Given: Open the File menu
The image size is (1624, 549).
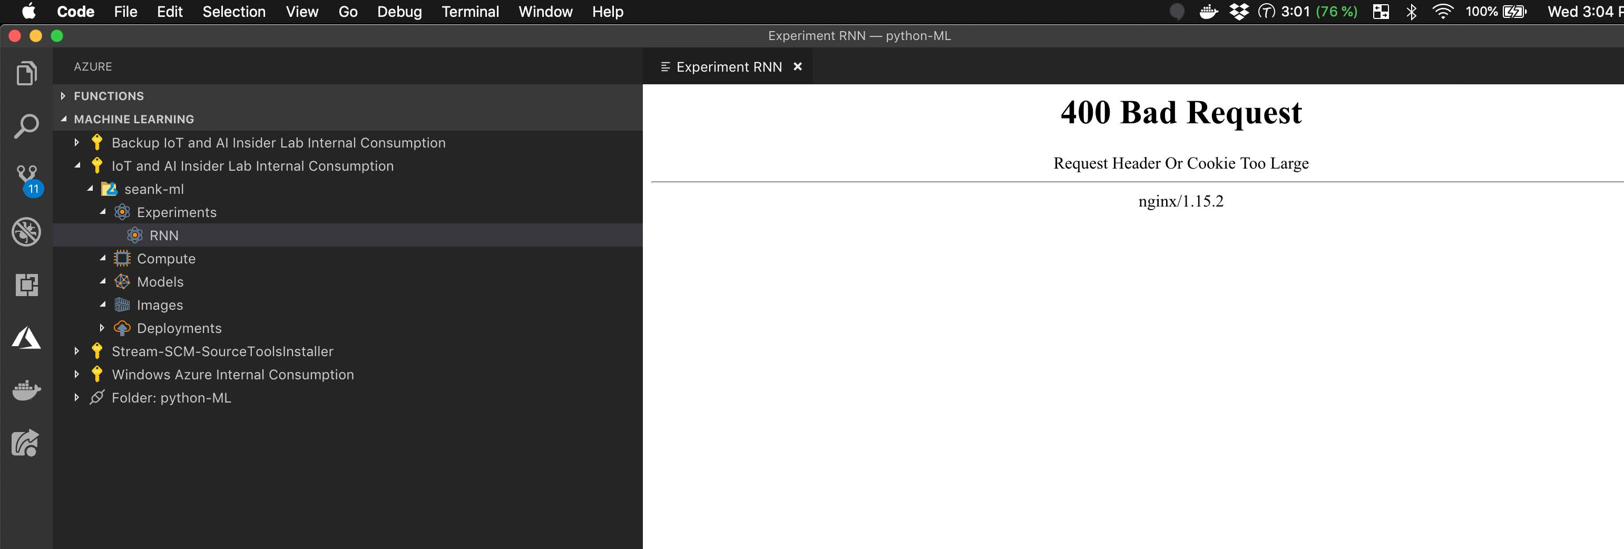Looking at the screenshot, I should pyautogui.click(x=125, y=12).
